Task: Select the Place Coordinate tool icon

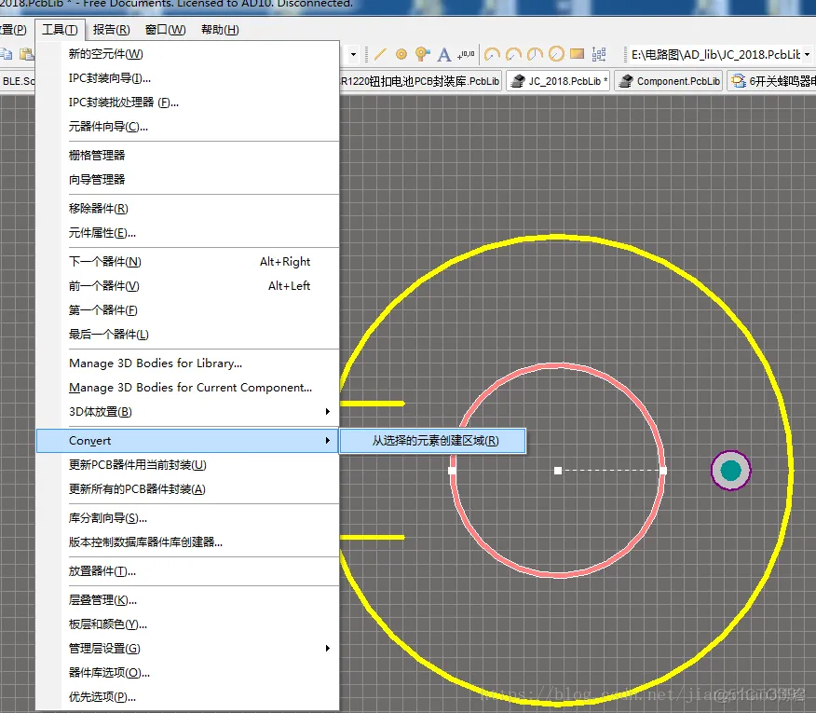Action: (466, 54)
